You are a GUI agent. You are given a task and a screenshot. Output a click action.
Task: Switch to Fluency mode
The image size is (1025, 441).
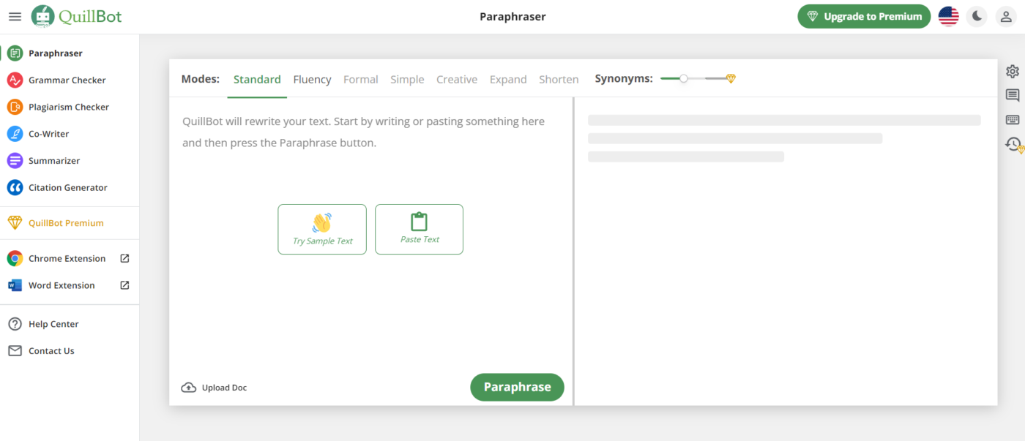tap(312, 79)
